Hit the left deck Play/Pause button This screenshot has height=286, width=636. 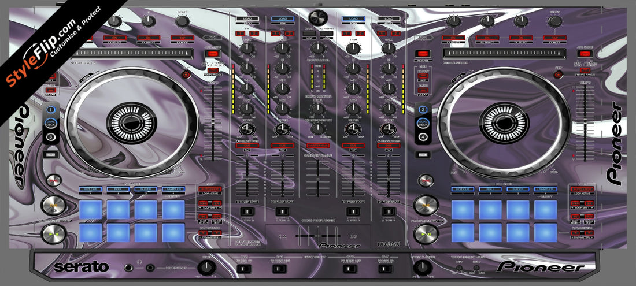tap(54, 234)
